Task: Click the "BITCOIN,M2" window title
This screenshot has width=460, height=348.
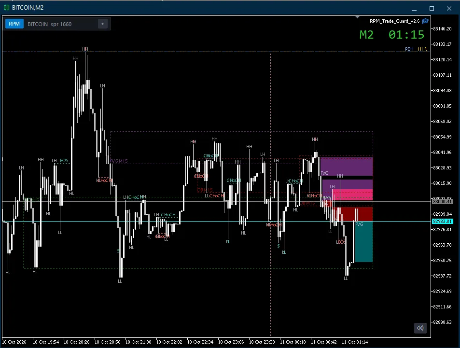Action: click(28, 8)
